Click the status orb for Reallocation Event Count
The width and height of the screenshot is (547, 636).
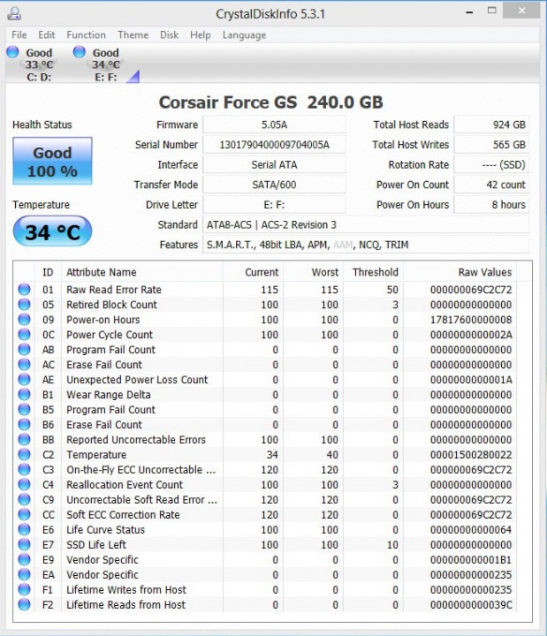tap(25, 484)
